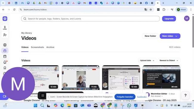The image size is (194, 109).
Task: Bookmark this page with the star icon
Action: (151, 10)
